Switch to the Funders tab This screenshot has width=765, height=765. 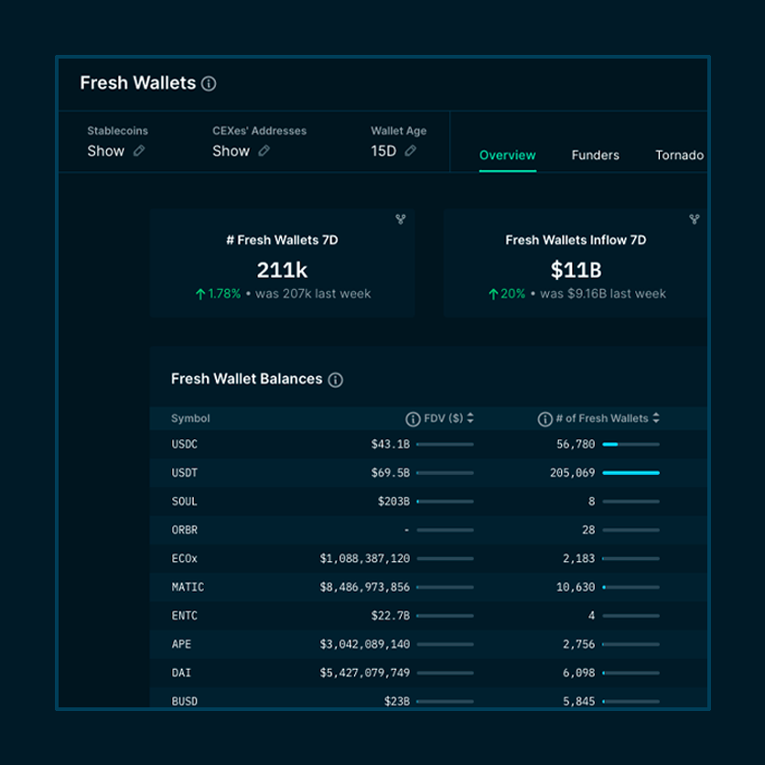pos(595,156)
